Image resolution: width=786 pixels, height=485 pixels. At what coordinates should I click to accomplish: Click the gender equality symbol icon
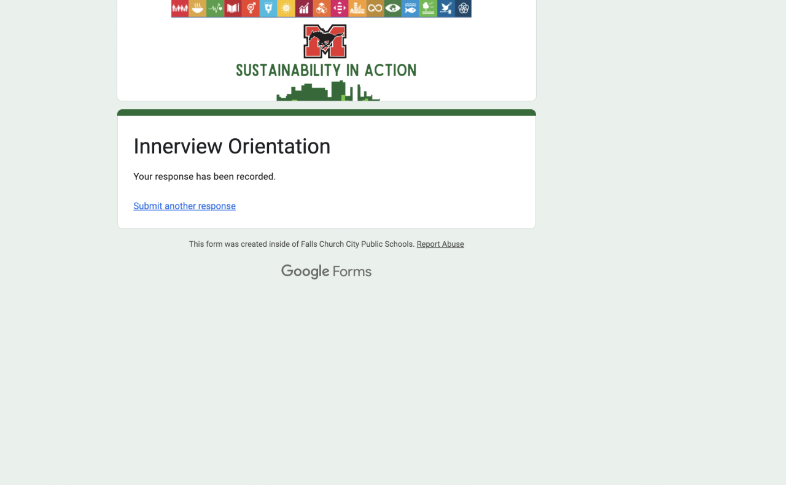[x=251, y=9]
